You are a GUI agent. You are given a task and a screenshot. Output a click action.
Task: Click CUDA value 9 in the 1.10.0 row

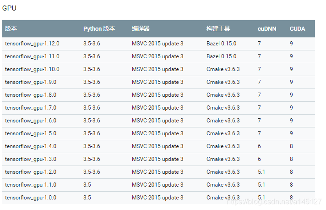click(x=291, y=69)
